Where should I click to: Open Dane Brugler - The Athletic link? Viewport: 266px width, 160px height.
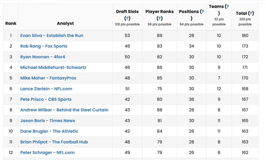point(49,131)
